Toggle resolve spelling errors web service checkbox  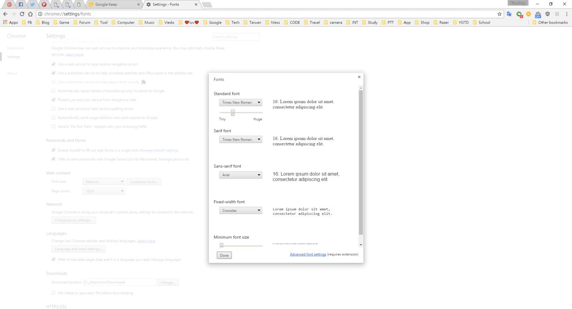[54, 109]
